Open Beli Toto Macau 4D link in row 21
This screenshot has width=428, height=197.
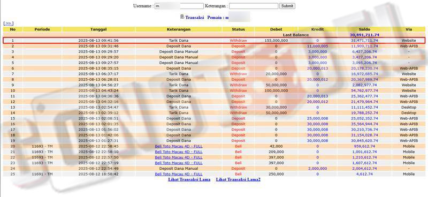(x=179, y=151)
